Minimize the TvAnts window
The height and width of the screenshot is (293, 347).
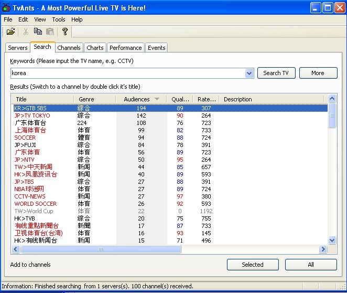click(315, 8)
